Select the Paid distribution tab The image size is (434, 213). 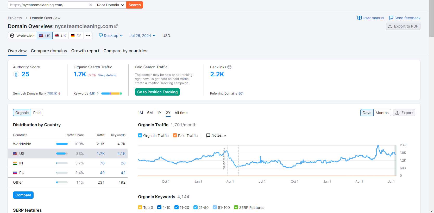point(37,113)
